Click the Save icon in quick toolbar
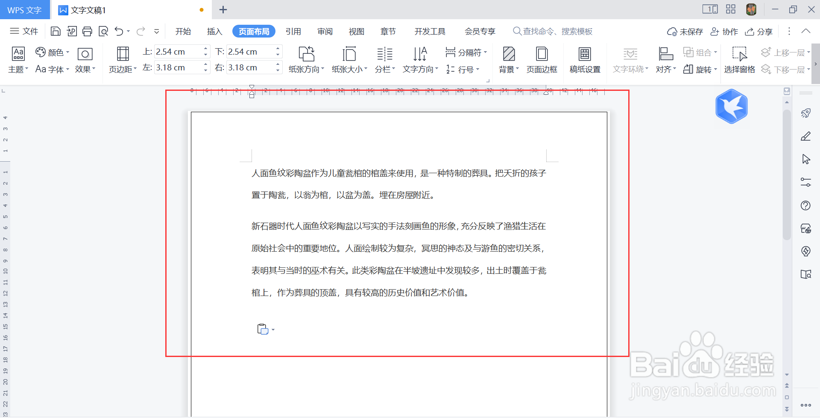 (56, 31)
